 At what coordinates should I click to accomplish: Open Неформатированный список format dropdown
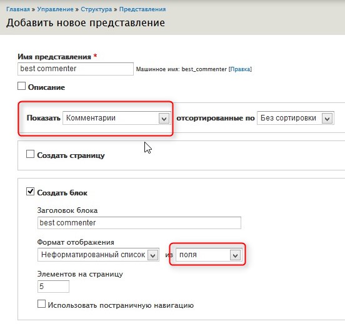pyautogui.click(x=98, y=255)
